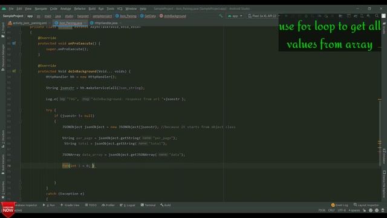This screenshot has width=387, height=218.
Task: Click the Search Everywhere magnifier icon
Action: 377,16
